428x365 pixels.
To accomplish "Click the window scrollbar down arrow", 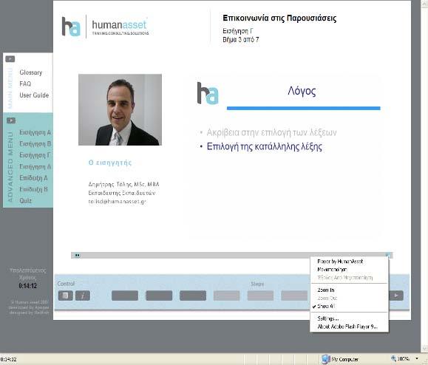I will pos(425,348).
